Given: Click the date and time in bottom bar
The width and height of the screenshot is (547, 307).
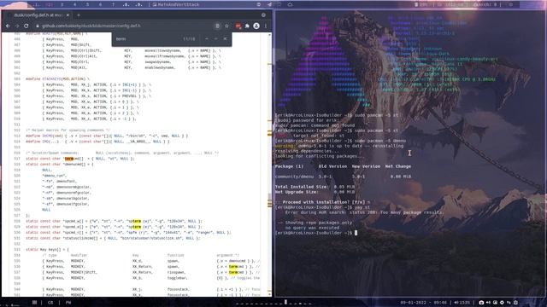Looking at the screenshot, I should click(423, 303).
